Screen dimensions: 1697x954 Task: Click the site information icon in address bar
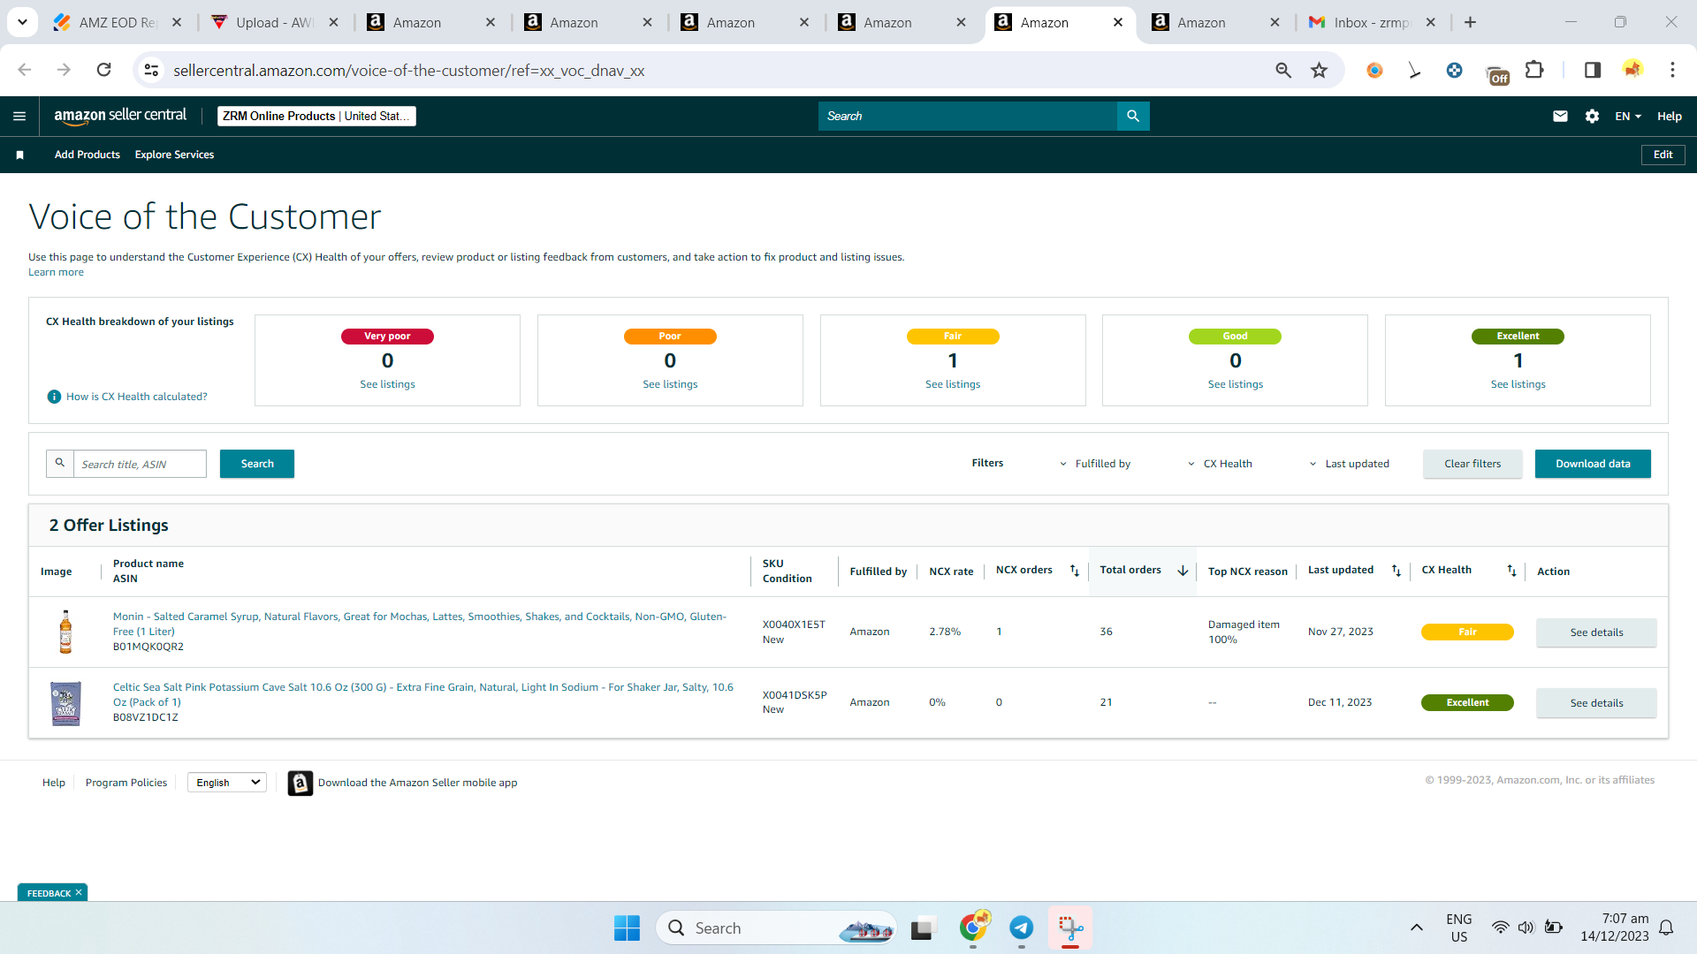151,70
